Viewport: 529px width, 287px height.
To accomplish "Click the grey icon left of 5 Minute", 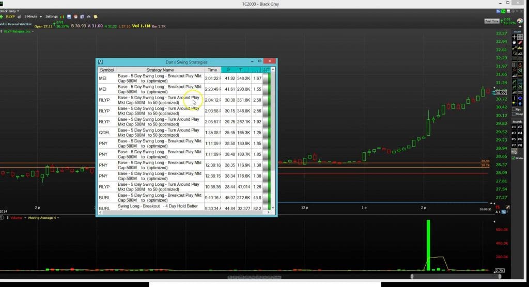I will [20, 17].
